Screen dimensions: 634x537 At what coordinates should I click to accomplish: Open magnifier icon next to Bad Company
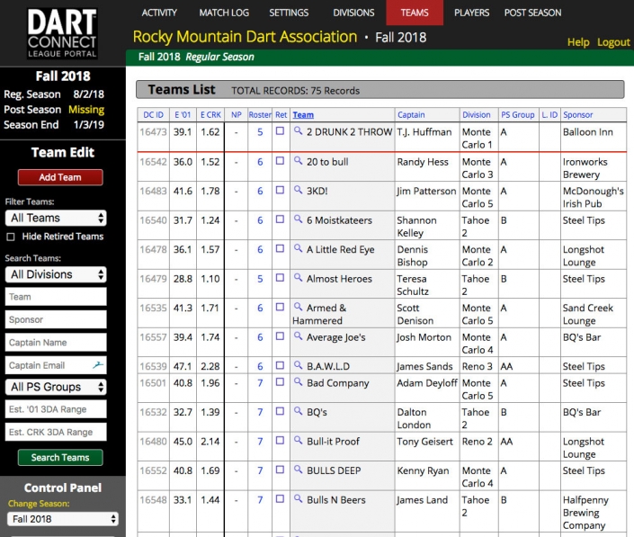(x=298, y=382)
